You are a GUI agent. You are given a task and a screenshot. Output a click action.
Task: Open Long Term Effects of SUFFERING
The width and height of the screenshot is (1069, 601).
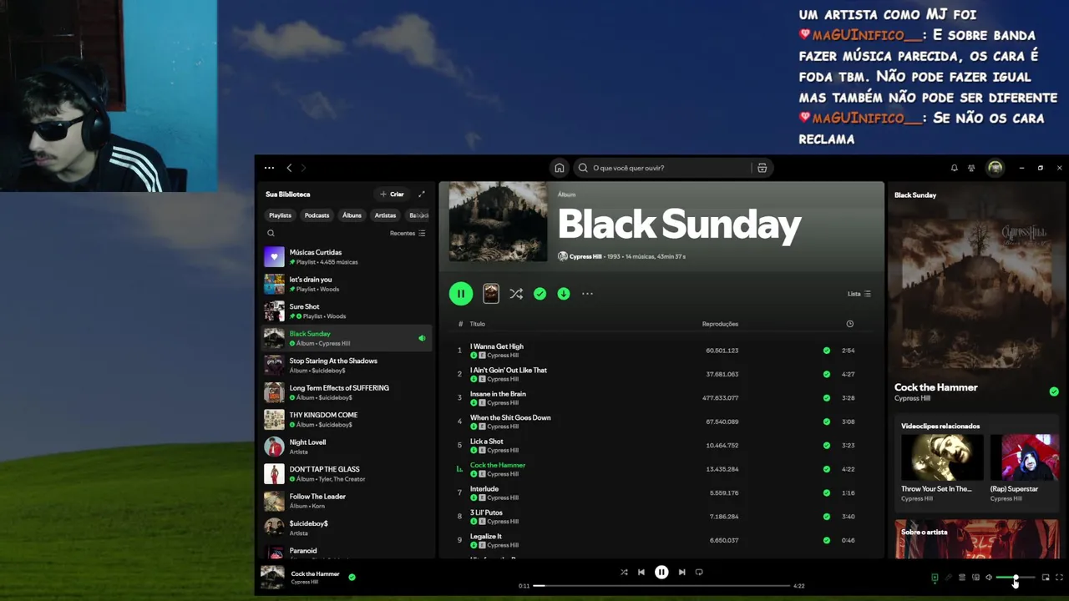(346, 392)
